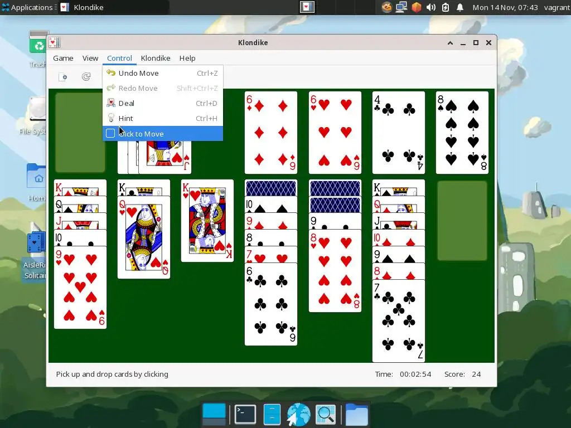Open the folder icon in the dock
The height and width of the screenshot is (428, 571).
(x=356, y=414)
